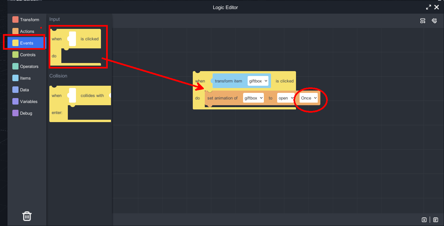Click the brush cleanup workspace icon
This screenshot has height=226, width=444.
[434, 21]
